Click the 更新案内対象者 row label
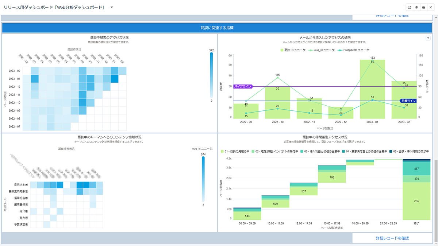438x246 pixels. (19, 191)
